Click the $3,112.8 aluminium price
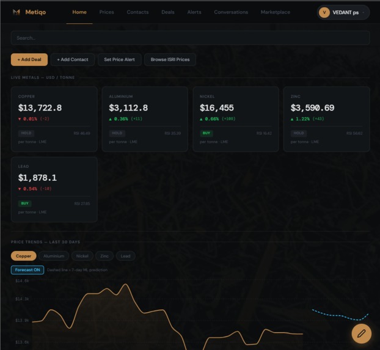This screenshot has width=380, height=350. 128,108
